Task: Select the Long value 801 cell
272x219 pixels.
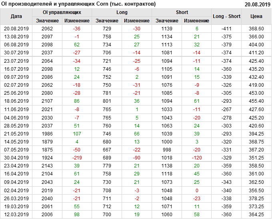Action: coord(107,102)
